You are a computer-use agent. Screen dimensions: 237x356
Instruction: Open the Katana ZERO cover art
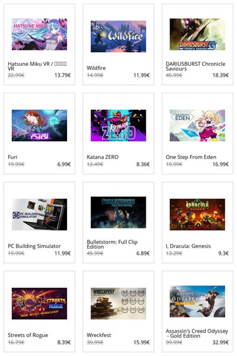point(118,125)
